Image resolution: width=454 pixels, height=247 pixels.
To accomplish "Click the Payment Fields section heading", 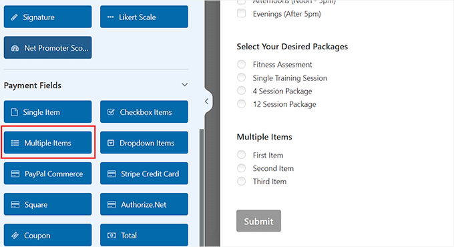I will click(x=33, y=85).
